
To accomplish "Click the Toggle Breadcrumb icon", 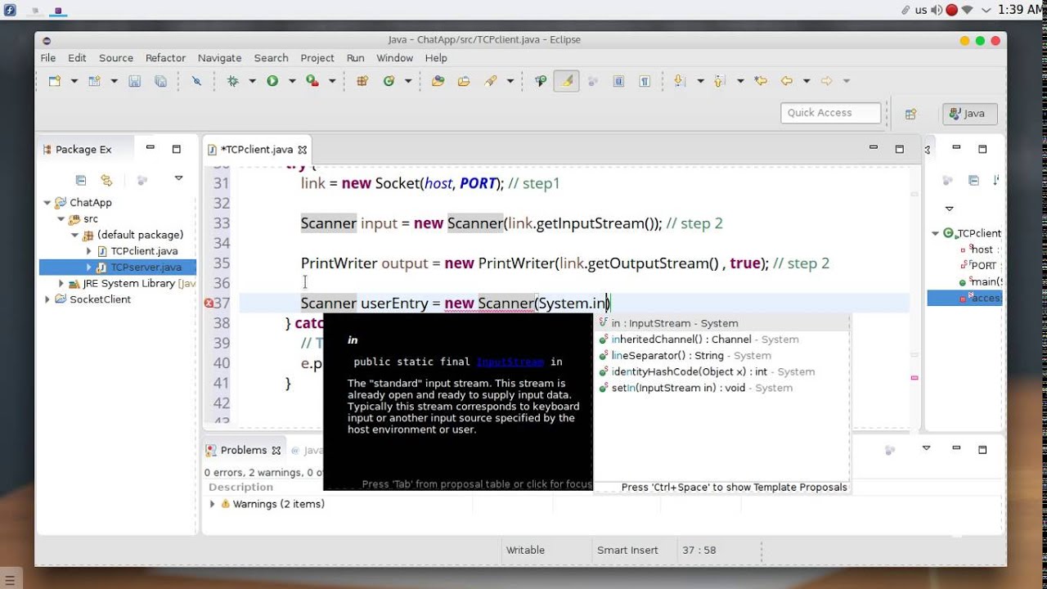I will coord(540,81).
